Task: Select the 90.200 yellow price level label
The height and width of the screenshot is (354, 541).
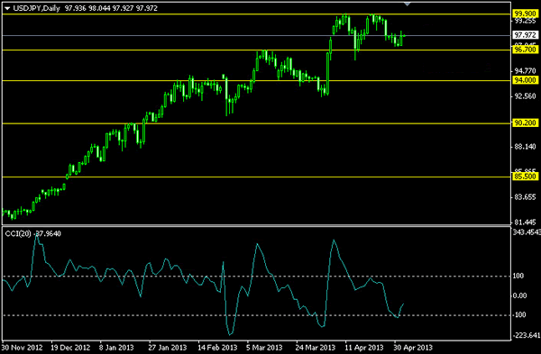Action: tap(525, 123)
